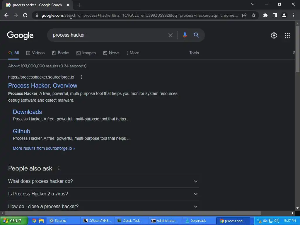Click the Google logo
Screen dimensions: 300x225
click(x=20, y=35)
